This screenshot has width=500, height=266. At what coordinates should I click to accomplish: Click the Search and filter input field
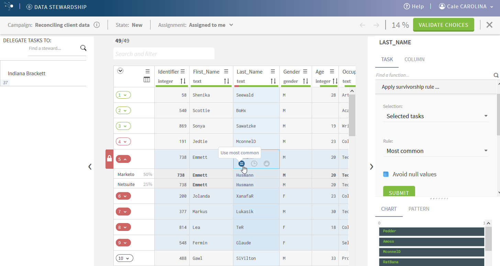164,54
